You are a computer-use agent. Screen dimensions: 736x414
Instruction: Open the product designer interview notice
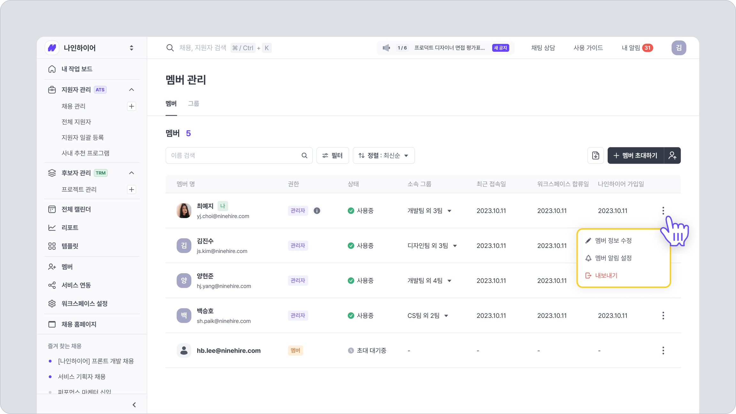pyautogui.click(x=449, y=48)
